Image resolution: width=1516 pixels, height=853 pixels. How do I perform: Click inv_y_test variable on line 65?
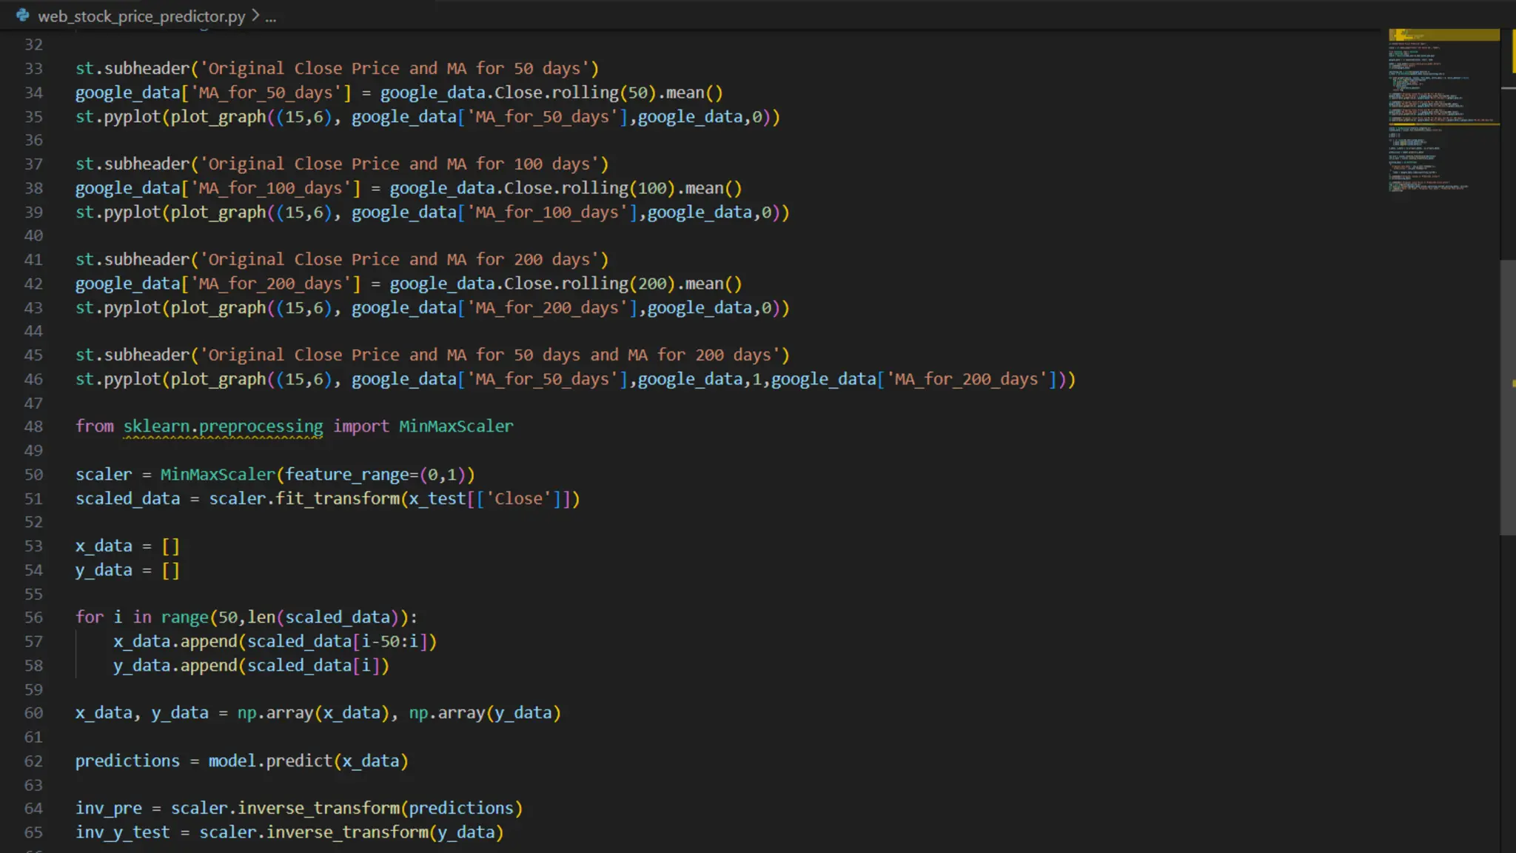pos(122,833)
